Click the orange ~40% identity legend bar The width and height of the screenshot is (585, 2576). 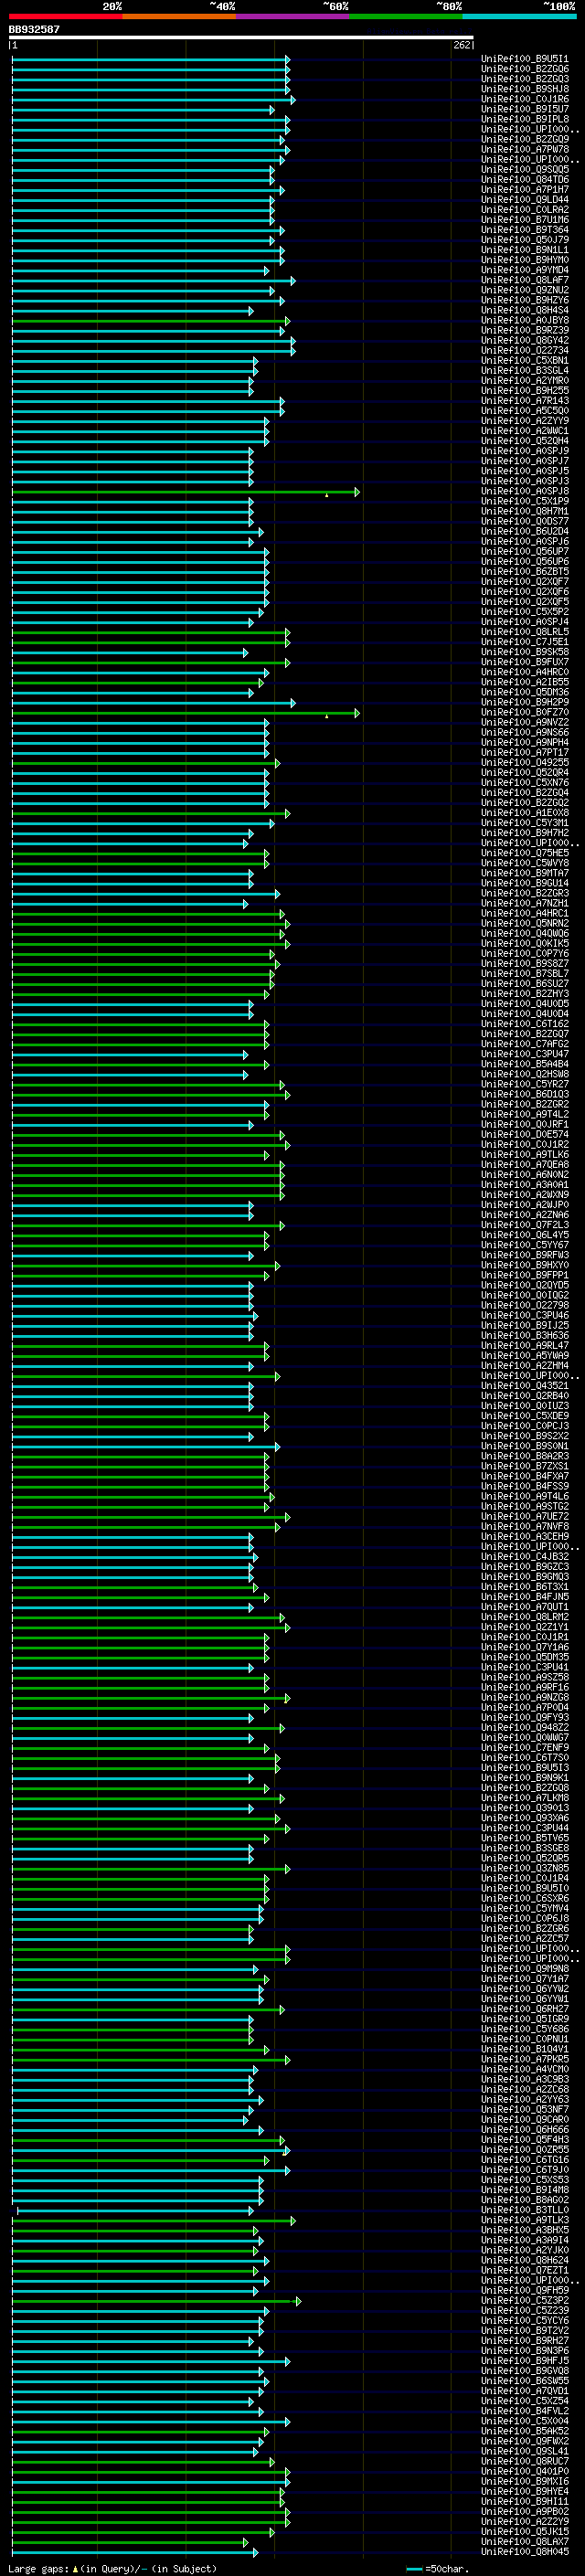tap(179, 16)
